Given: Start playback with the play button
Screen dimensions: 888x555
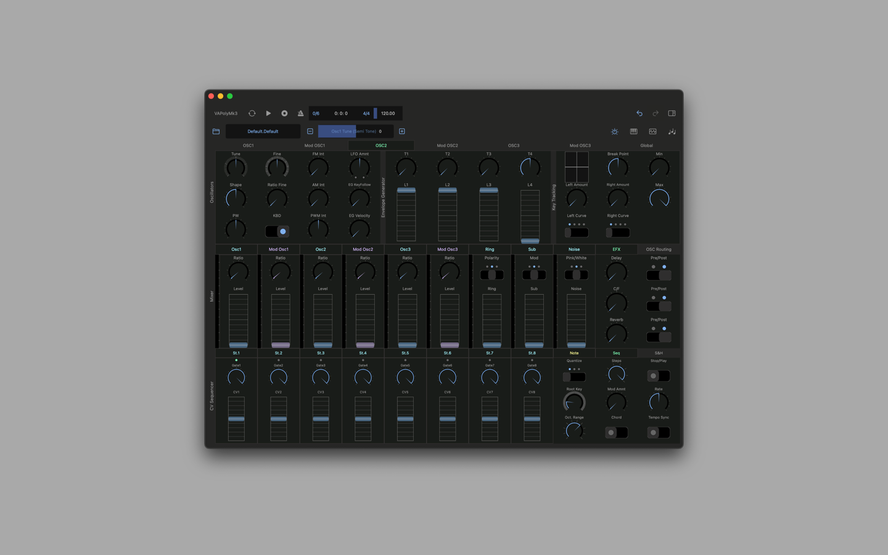Looking at the screenshot, I should (268, 113).
